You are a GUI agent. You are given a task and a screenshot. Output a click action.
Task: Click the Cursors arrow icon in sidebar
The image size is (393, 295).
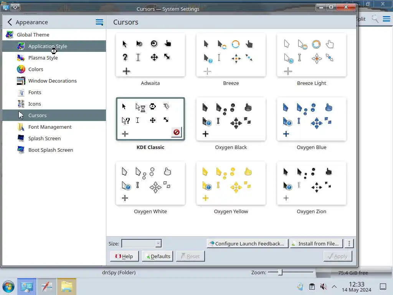point(21,115)
